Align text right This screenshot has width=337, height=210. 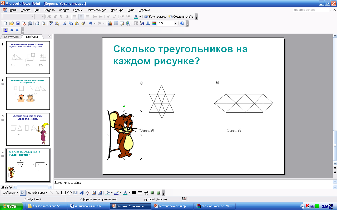coord(87,17)
